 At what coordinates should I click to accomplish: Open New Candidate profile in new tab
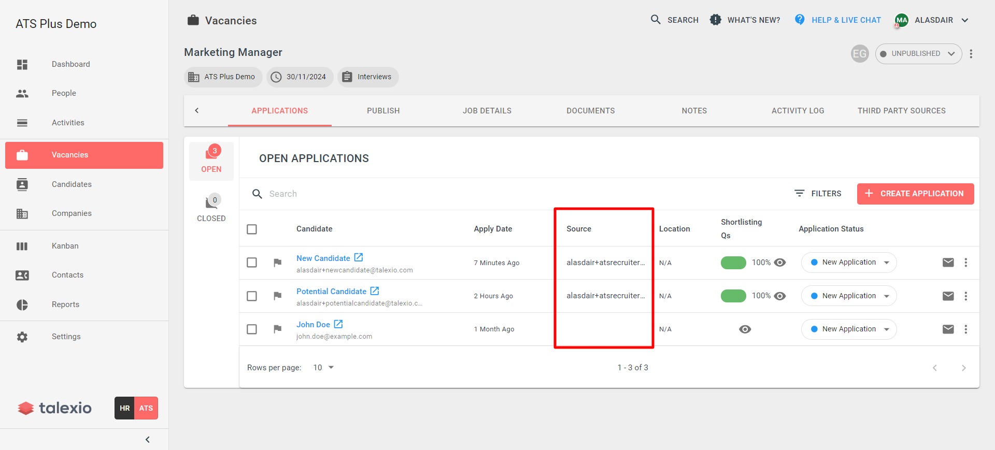point(359,257)
